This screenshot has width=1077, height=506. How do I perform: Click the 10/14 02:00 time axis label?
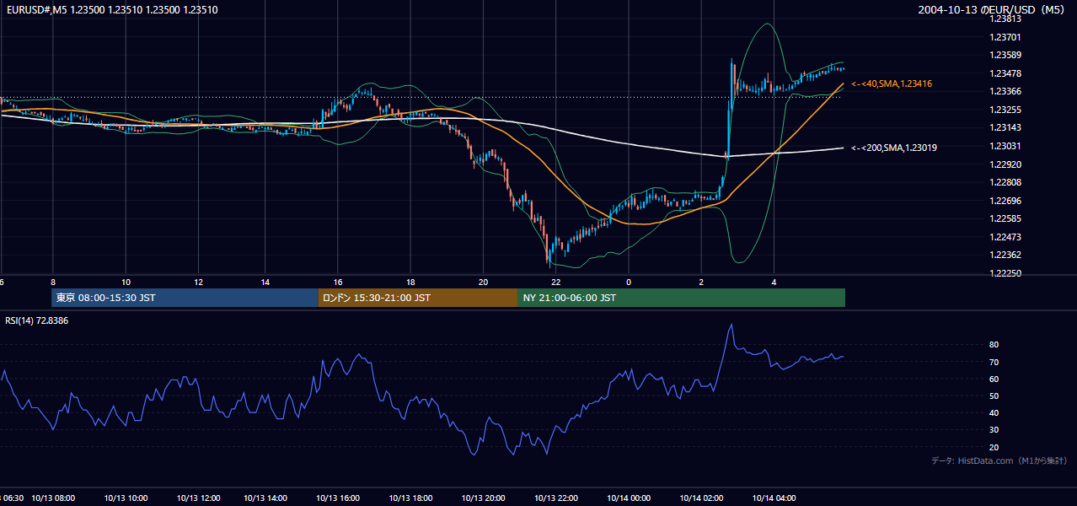point(701,498)
